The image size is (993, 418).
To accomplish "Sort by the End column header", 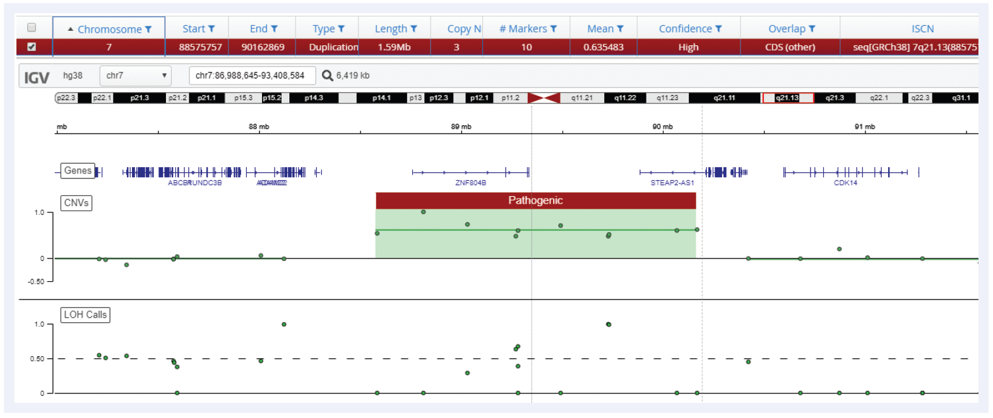I will coord(259,29).
